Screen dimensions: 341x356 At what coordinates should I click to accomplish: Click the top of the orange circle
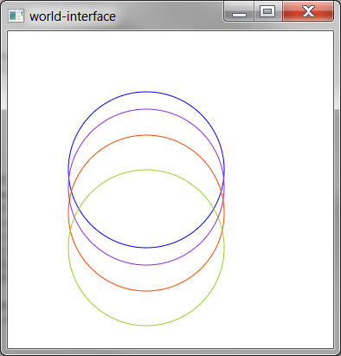click(146, 135)
